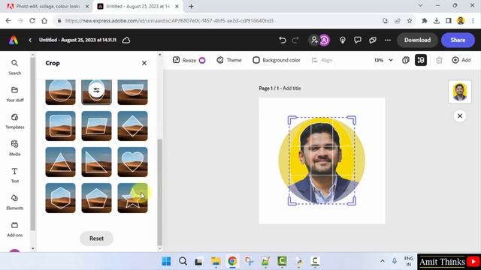Select the hexagon crop shape
Image resolution: width=481 pixels, height=270 pixels.
click(x=60, y=198)
